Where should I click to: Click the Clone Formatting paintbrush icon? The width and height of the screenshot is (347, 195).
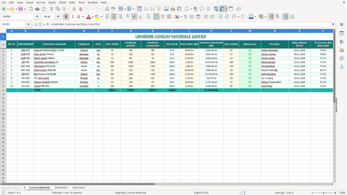[74, 9]
